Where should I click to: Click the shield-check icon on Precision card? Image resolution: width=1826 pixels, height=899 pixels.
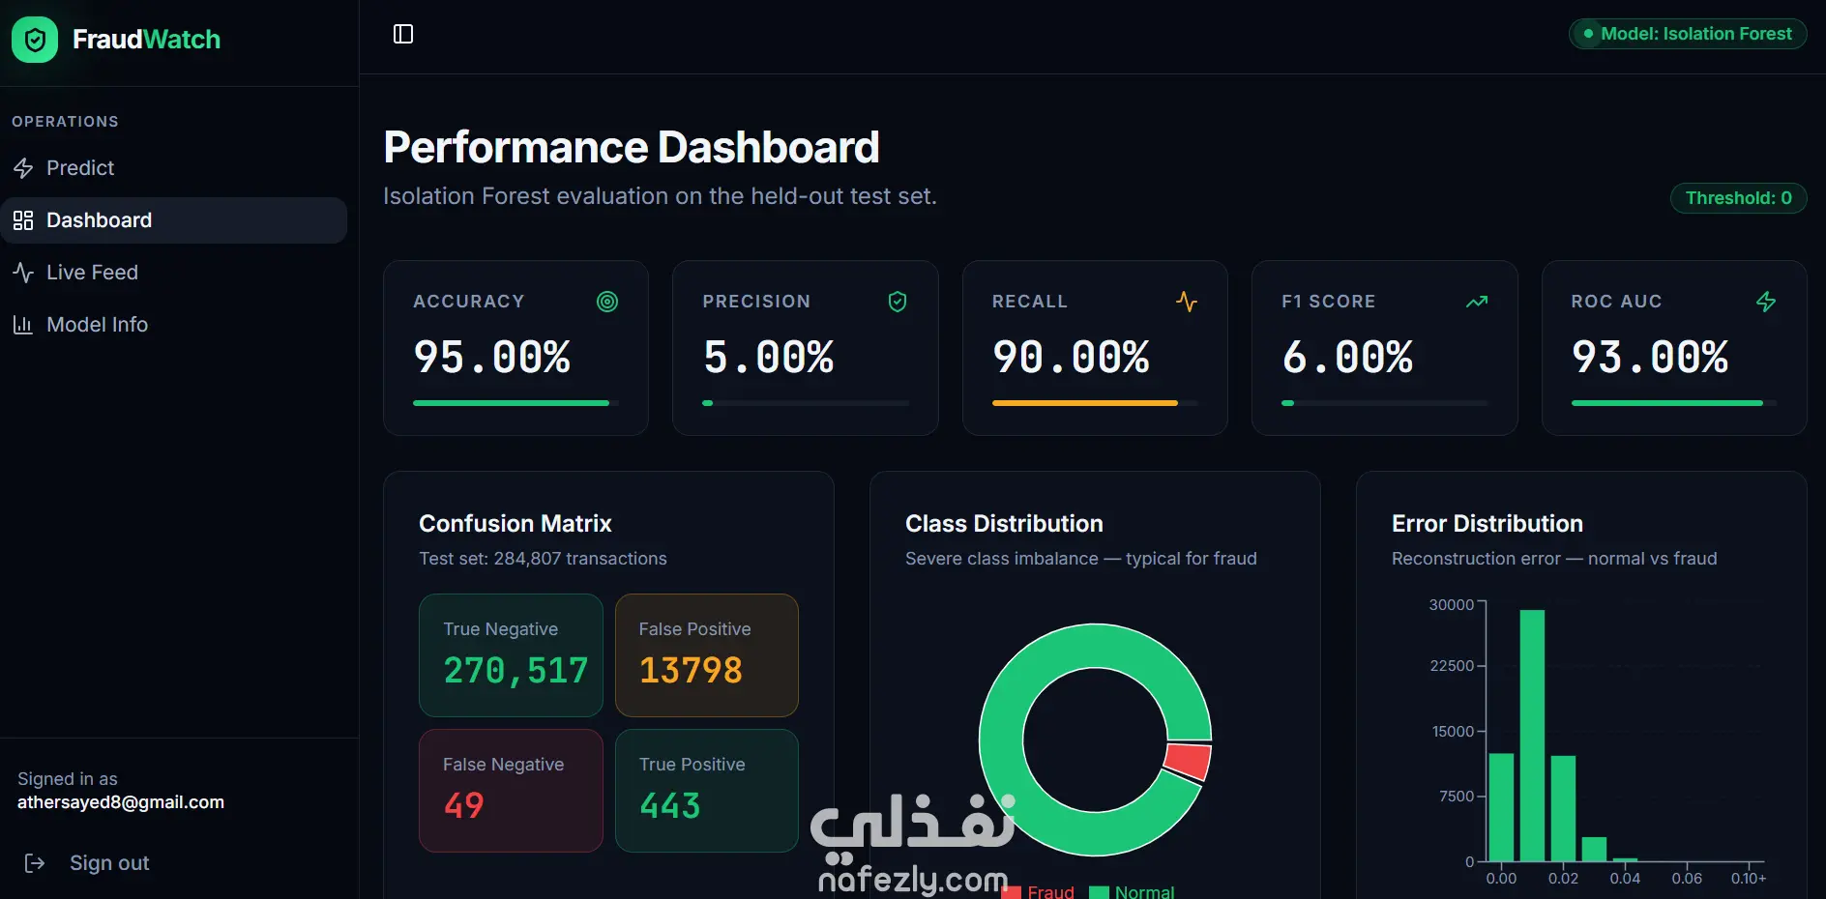coord(898,302)
